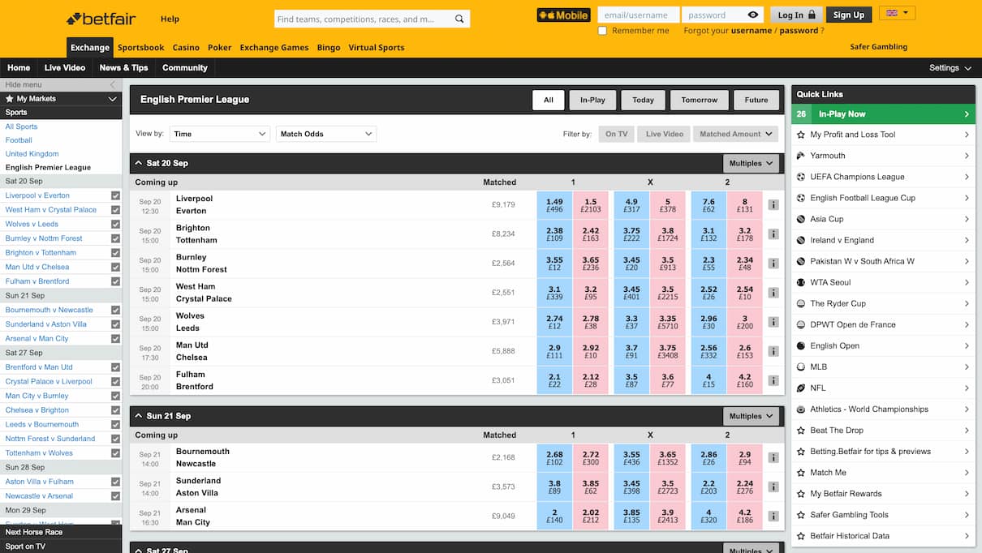This screenshot has width=982, height=553.
Task: Click athletics icon beside World Championships
Action: (x=801, y=409)
